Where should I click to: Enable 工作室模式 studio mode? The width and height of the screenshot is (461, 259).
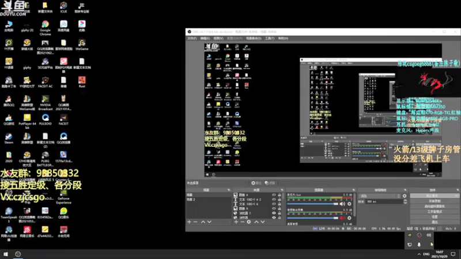pos(434,211)
